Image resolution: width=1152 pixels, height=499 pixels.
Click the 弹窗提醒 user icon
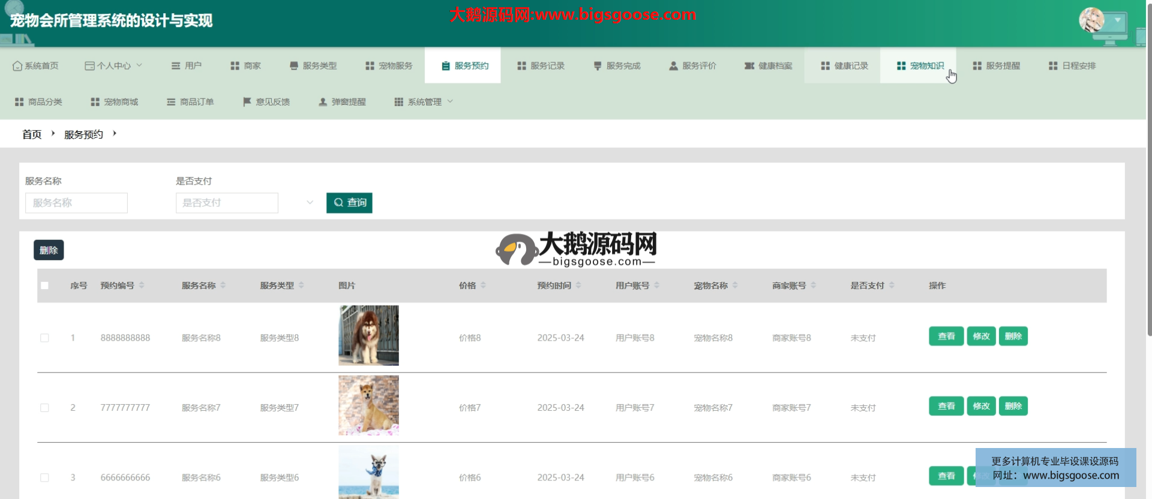(x=323, y=102)
